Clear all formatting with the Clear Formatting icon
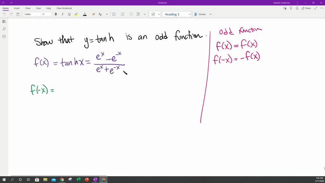325x183 pixels. coord(100,14)
